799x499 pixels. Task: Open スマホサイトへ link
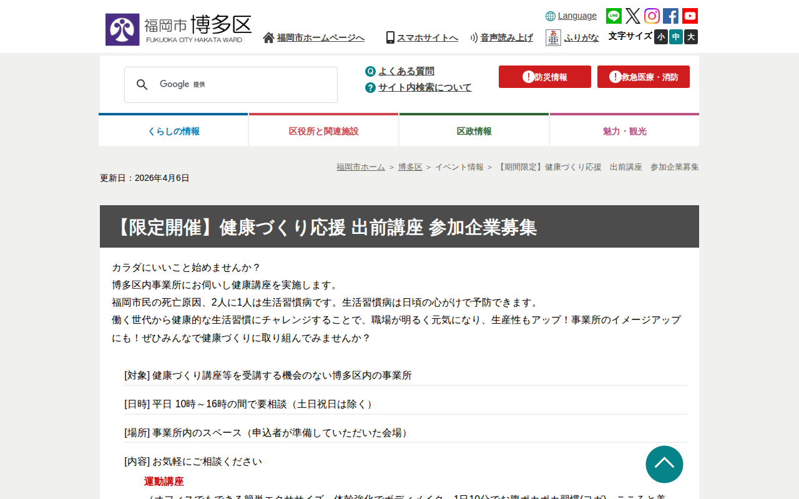pos(428,37)
